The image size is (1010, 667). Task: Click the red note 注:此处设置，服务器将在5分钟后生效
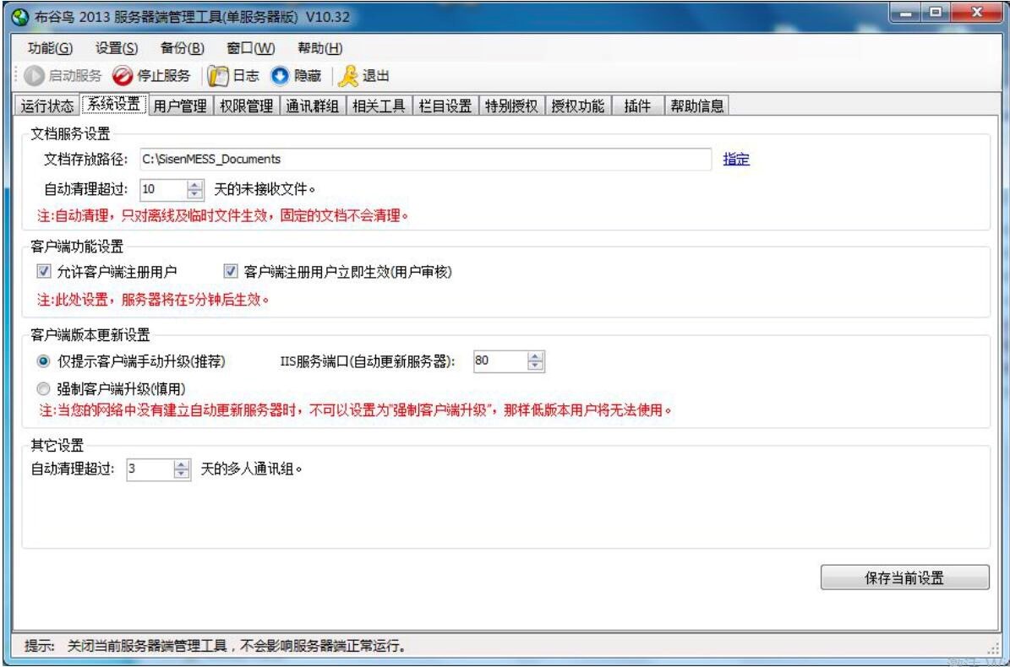tap(153, 300)
